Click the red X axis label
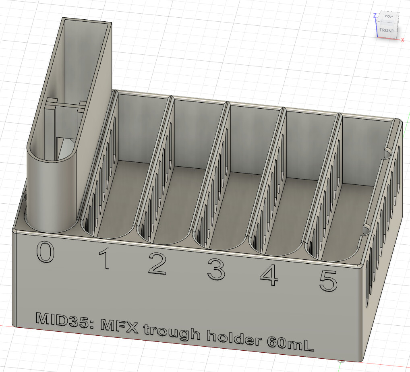The width and height of the screenshot is (410, 372). 402,39
